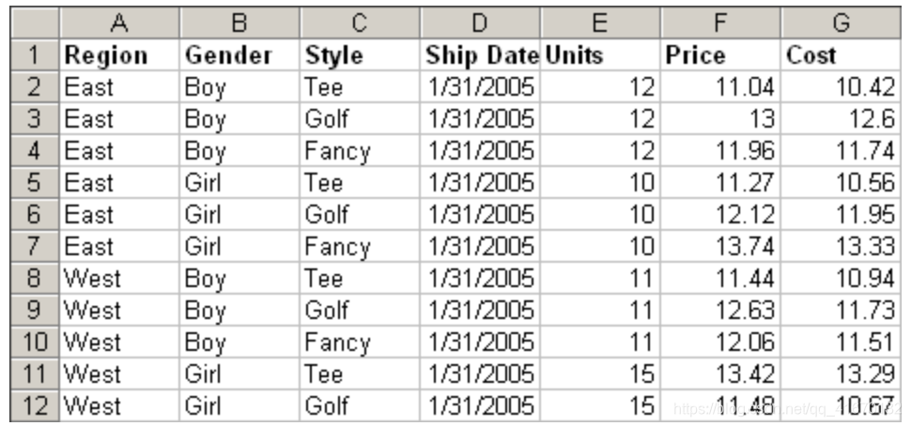Select row 5 header
The image size is (911, 426).
(x=34, y=182)
